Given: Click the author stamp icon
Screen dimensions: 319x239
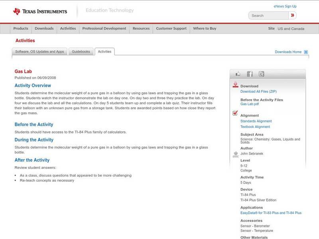Looking at the screenshot, I should pos(236,154).
